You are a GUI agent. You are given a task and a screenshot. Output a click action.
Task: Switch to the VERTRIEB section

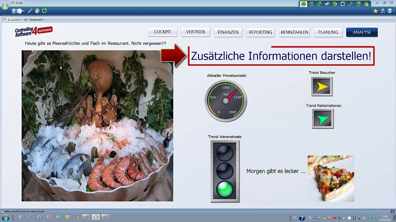click(x=196, y=32)
